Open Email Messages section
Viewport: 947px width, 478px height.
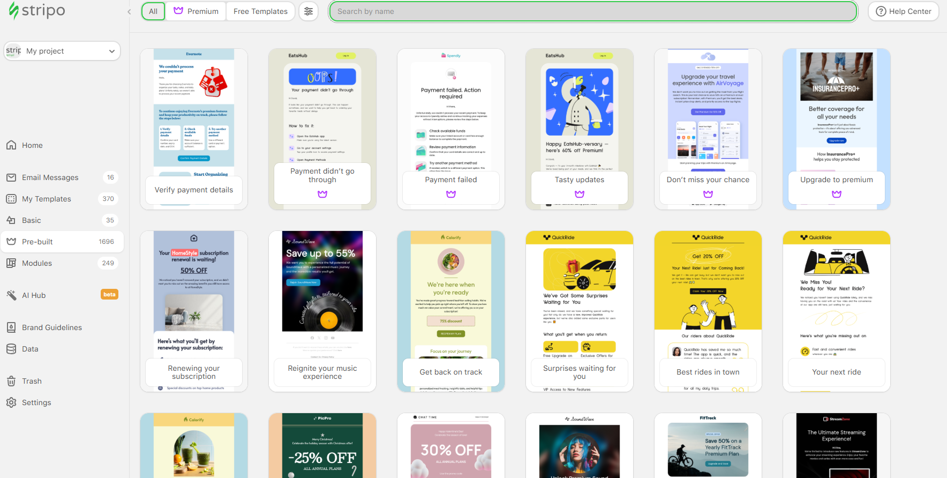(50, 177)
